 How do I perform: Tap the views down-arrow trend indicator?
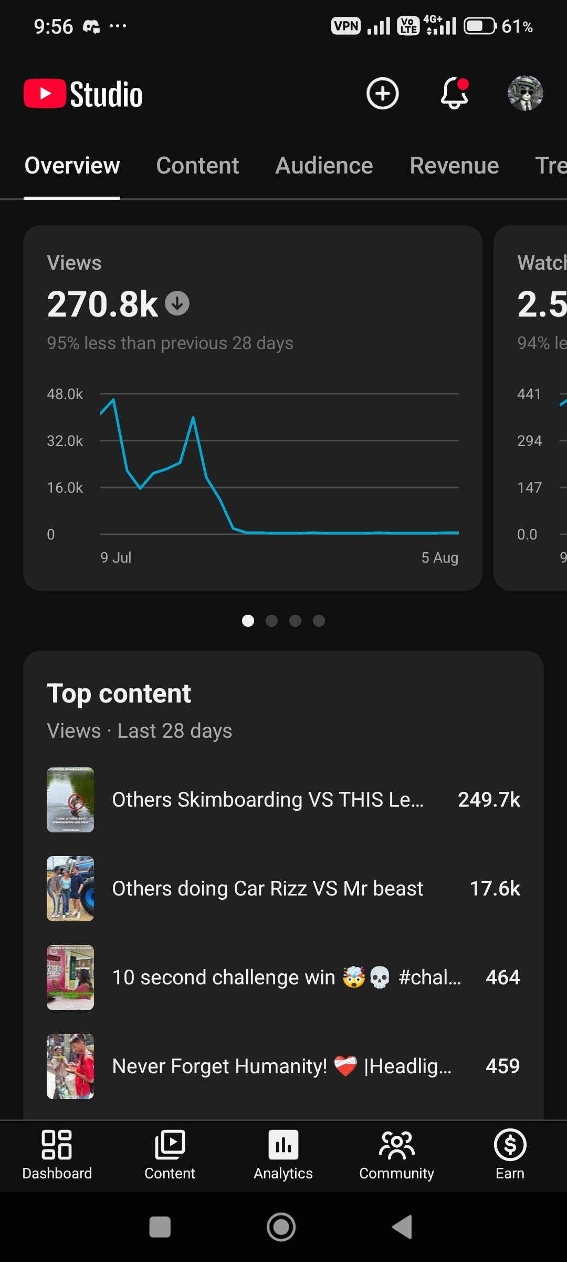click(x=177, y=303)
